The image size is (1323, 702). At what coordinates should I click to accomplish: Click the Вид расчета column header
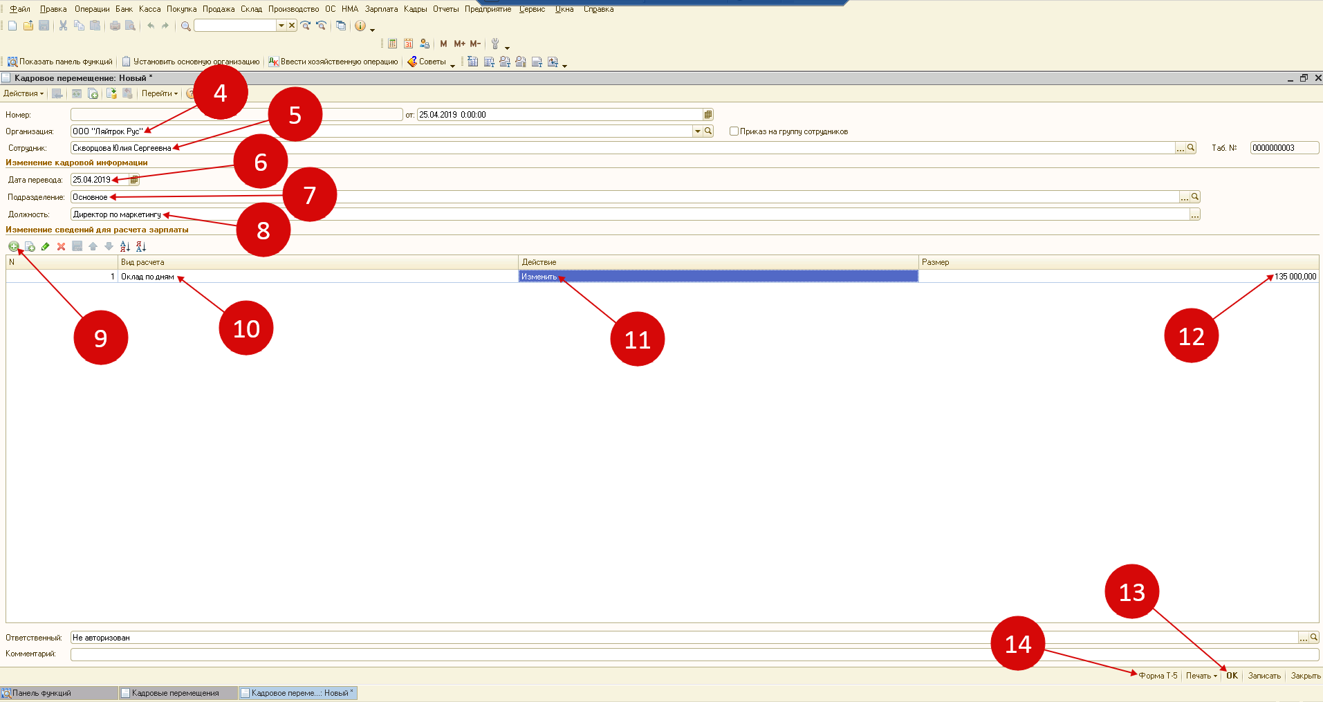(318, 262)
